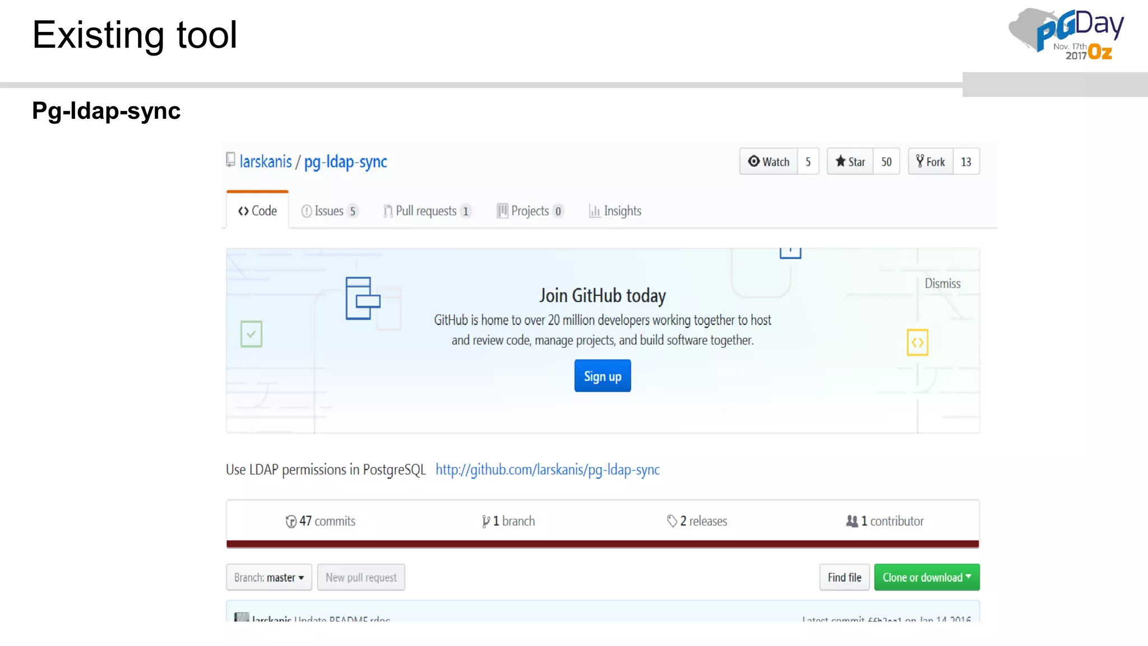The image size is (1148, 646).
Task: Click the Watch eye icon button
Action: [x=769, y=161]
